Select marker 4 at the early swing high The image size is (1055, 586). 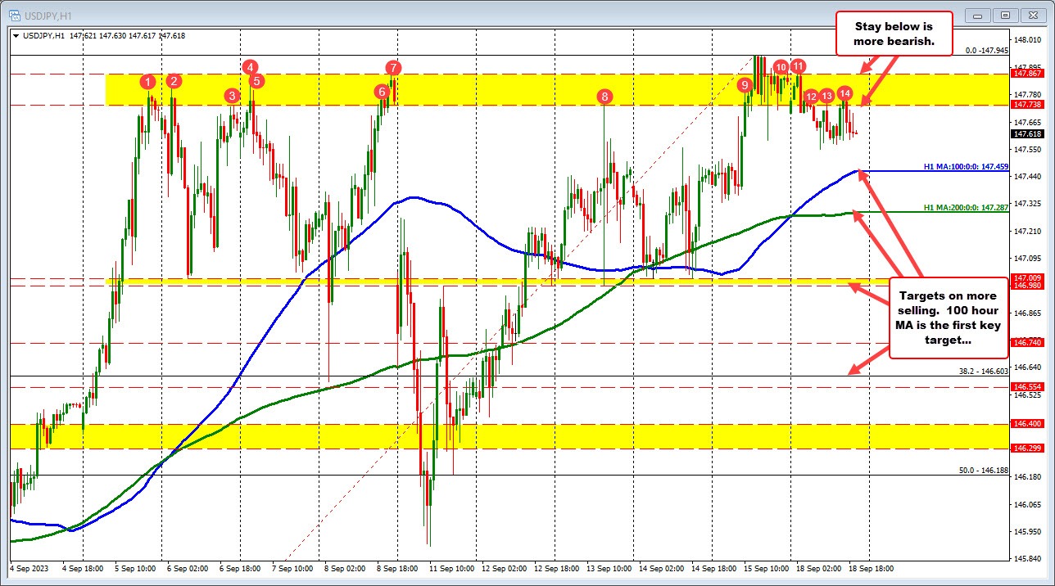251,66
